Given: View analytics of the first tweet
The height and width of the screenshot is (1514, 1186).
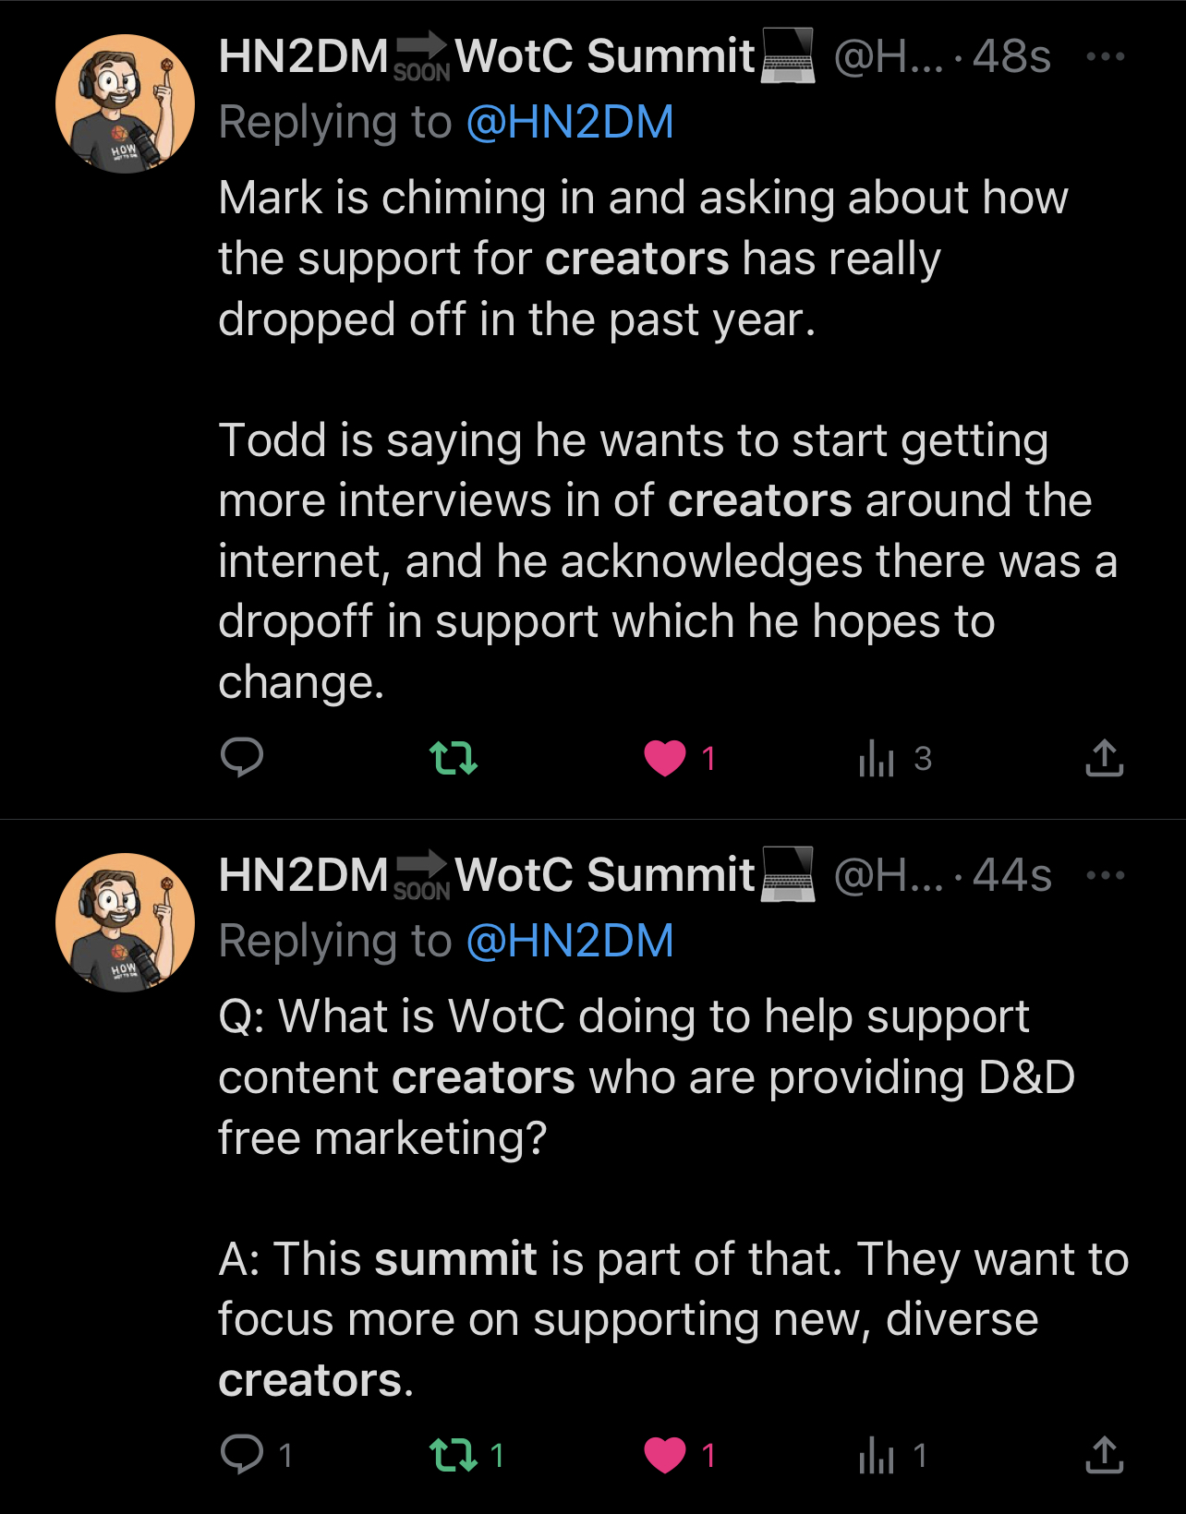Looking at the screenshot, I should click(x=877, y=759).
